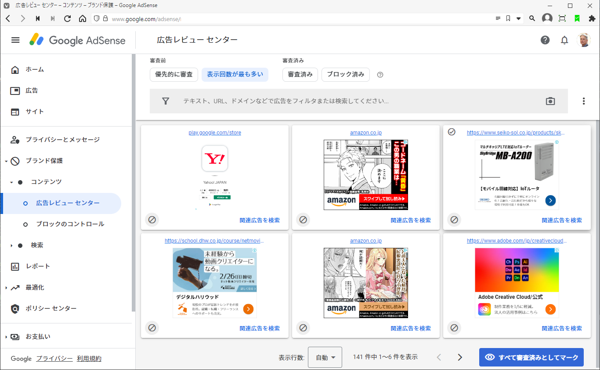Collapse the コンテンツ subsection
The image size is (600, 370).
(x=11, y=182)
